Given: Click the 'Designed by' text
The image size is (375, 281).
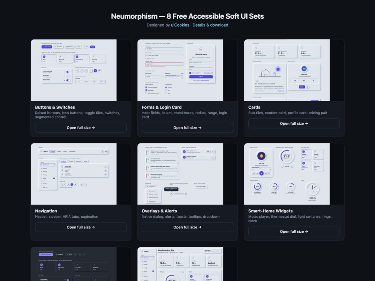Looking at the screenshot, I should (158, 25).
